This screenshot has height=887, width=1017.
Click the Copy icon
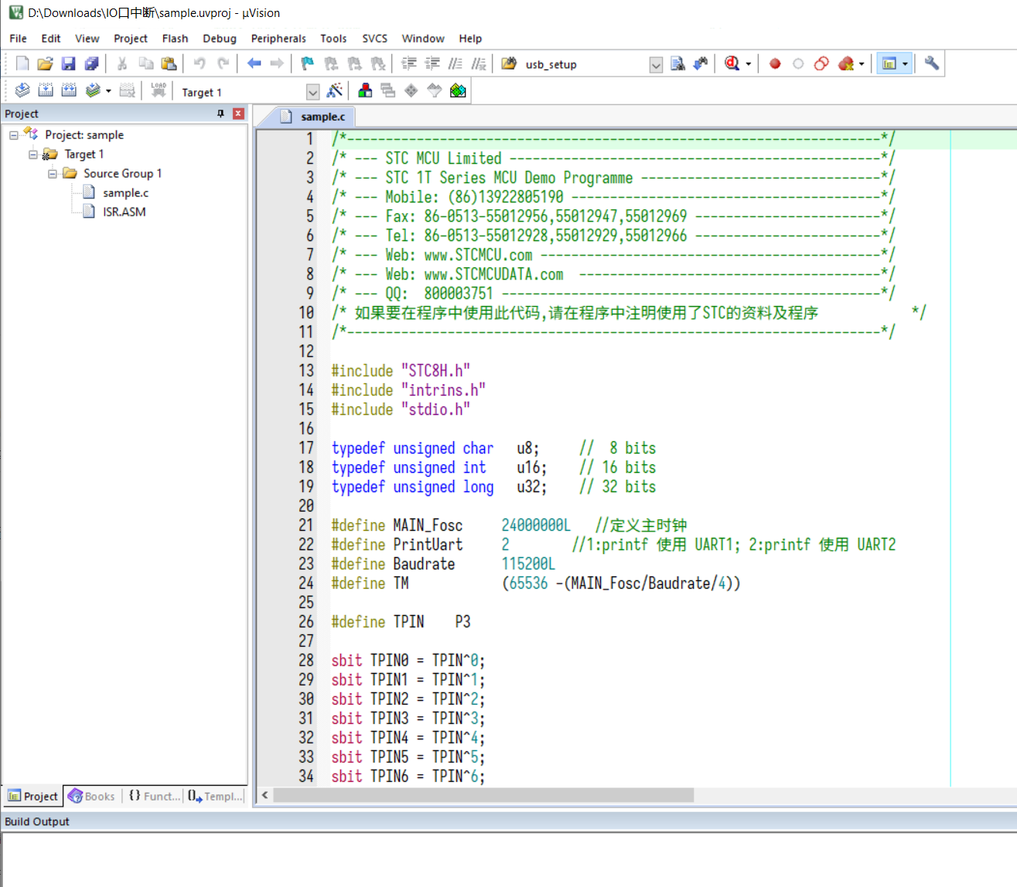[146, 64]
